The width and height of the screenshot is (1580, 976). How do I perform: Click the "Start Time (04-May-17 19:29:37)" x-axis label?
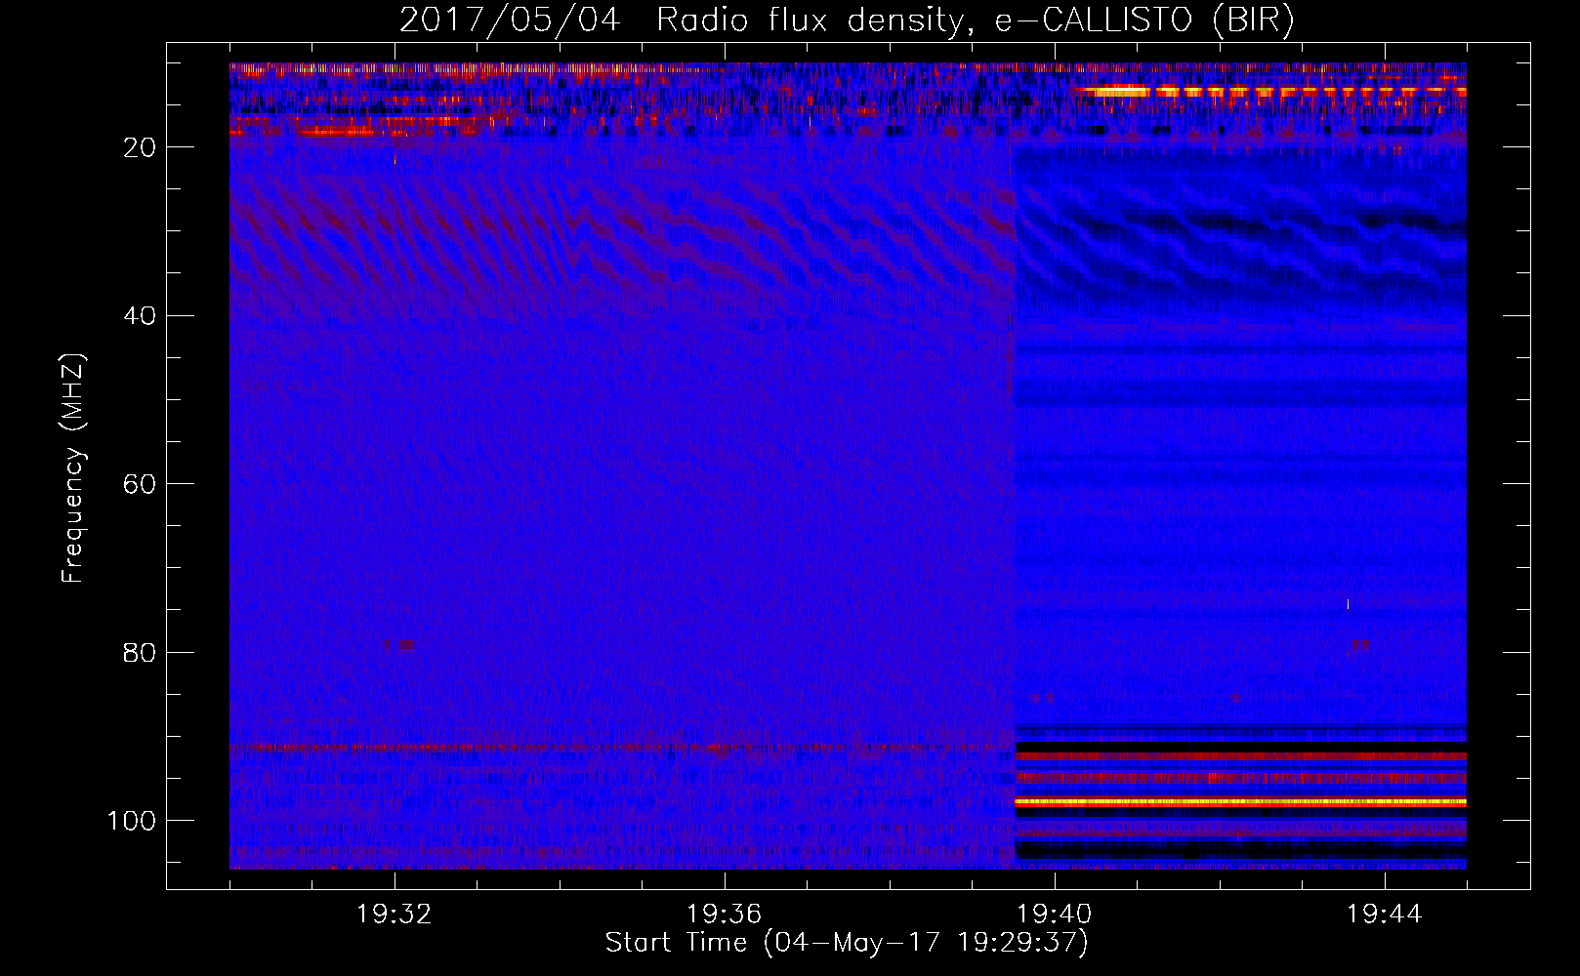pyautogui.click(x=847, y=943)
